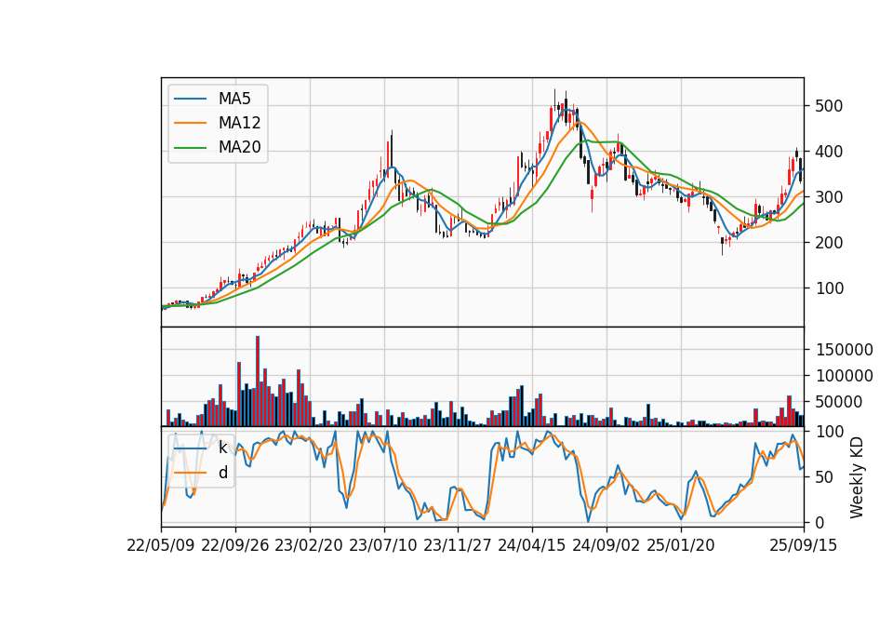This screenshot has width=893, height=642.
Task: Click the MA12 legend label
Action: coord(239,123)
